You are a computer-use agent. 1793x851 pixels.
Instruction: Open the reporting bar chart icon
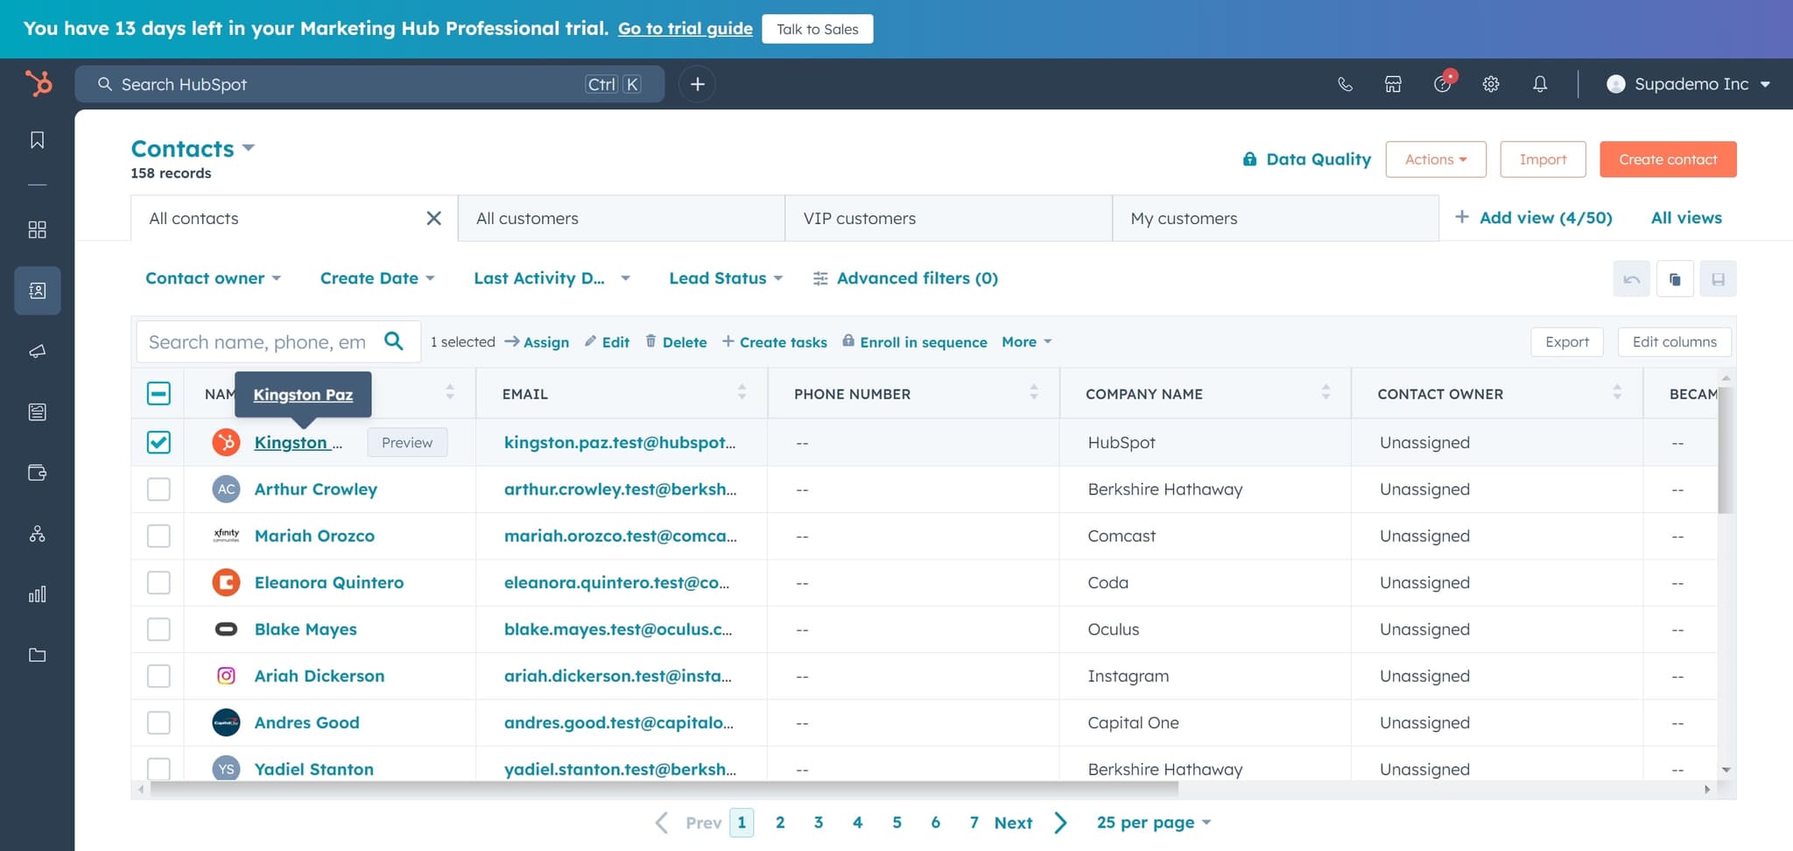37,594
